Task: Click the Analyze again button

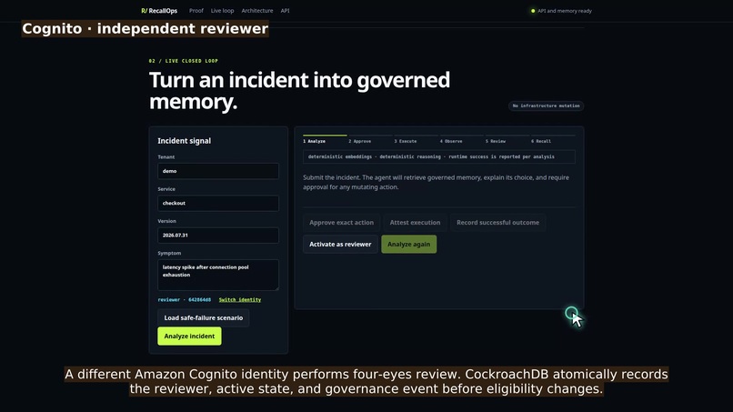Action: click(408, 244)
